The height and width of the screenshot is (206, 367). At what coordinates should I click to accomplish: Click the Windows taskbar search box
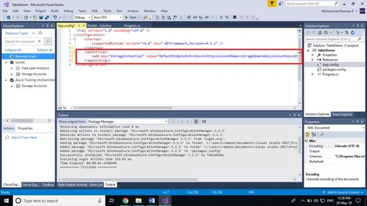point(59,200)
